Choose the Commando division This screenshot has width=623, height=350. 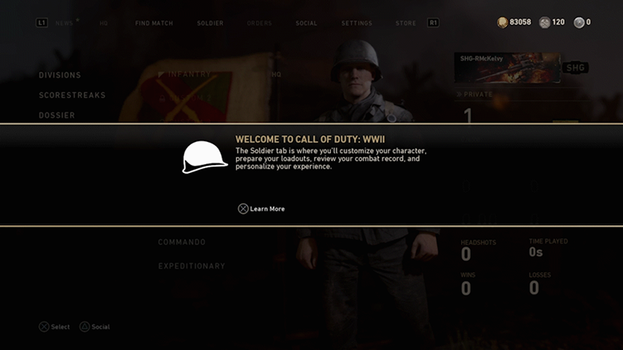182,242
